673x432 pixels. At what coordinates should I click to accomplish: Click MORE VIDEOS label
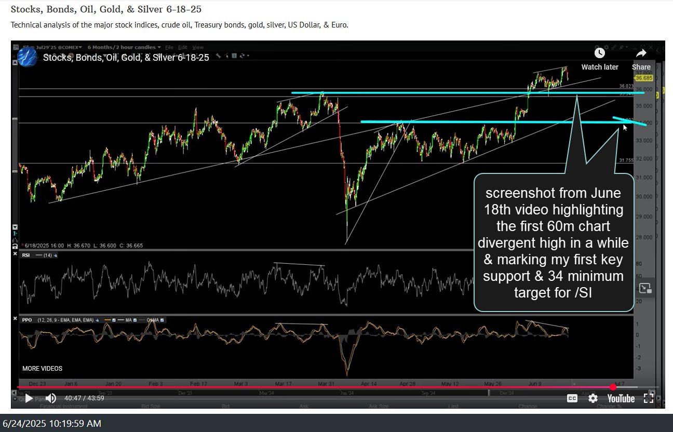coord(42,369)
